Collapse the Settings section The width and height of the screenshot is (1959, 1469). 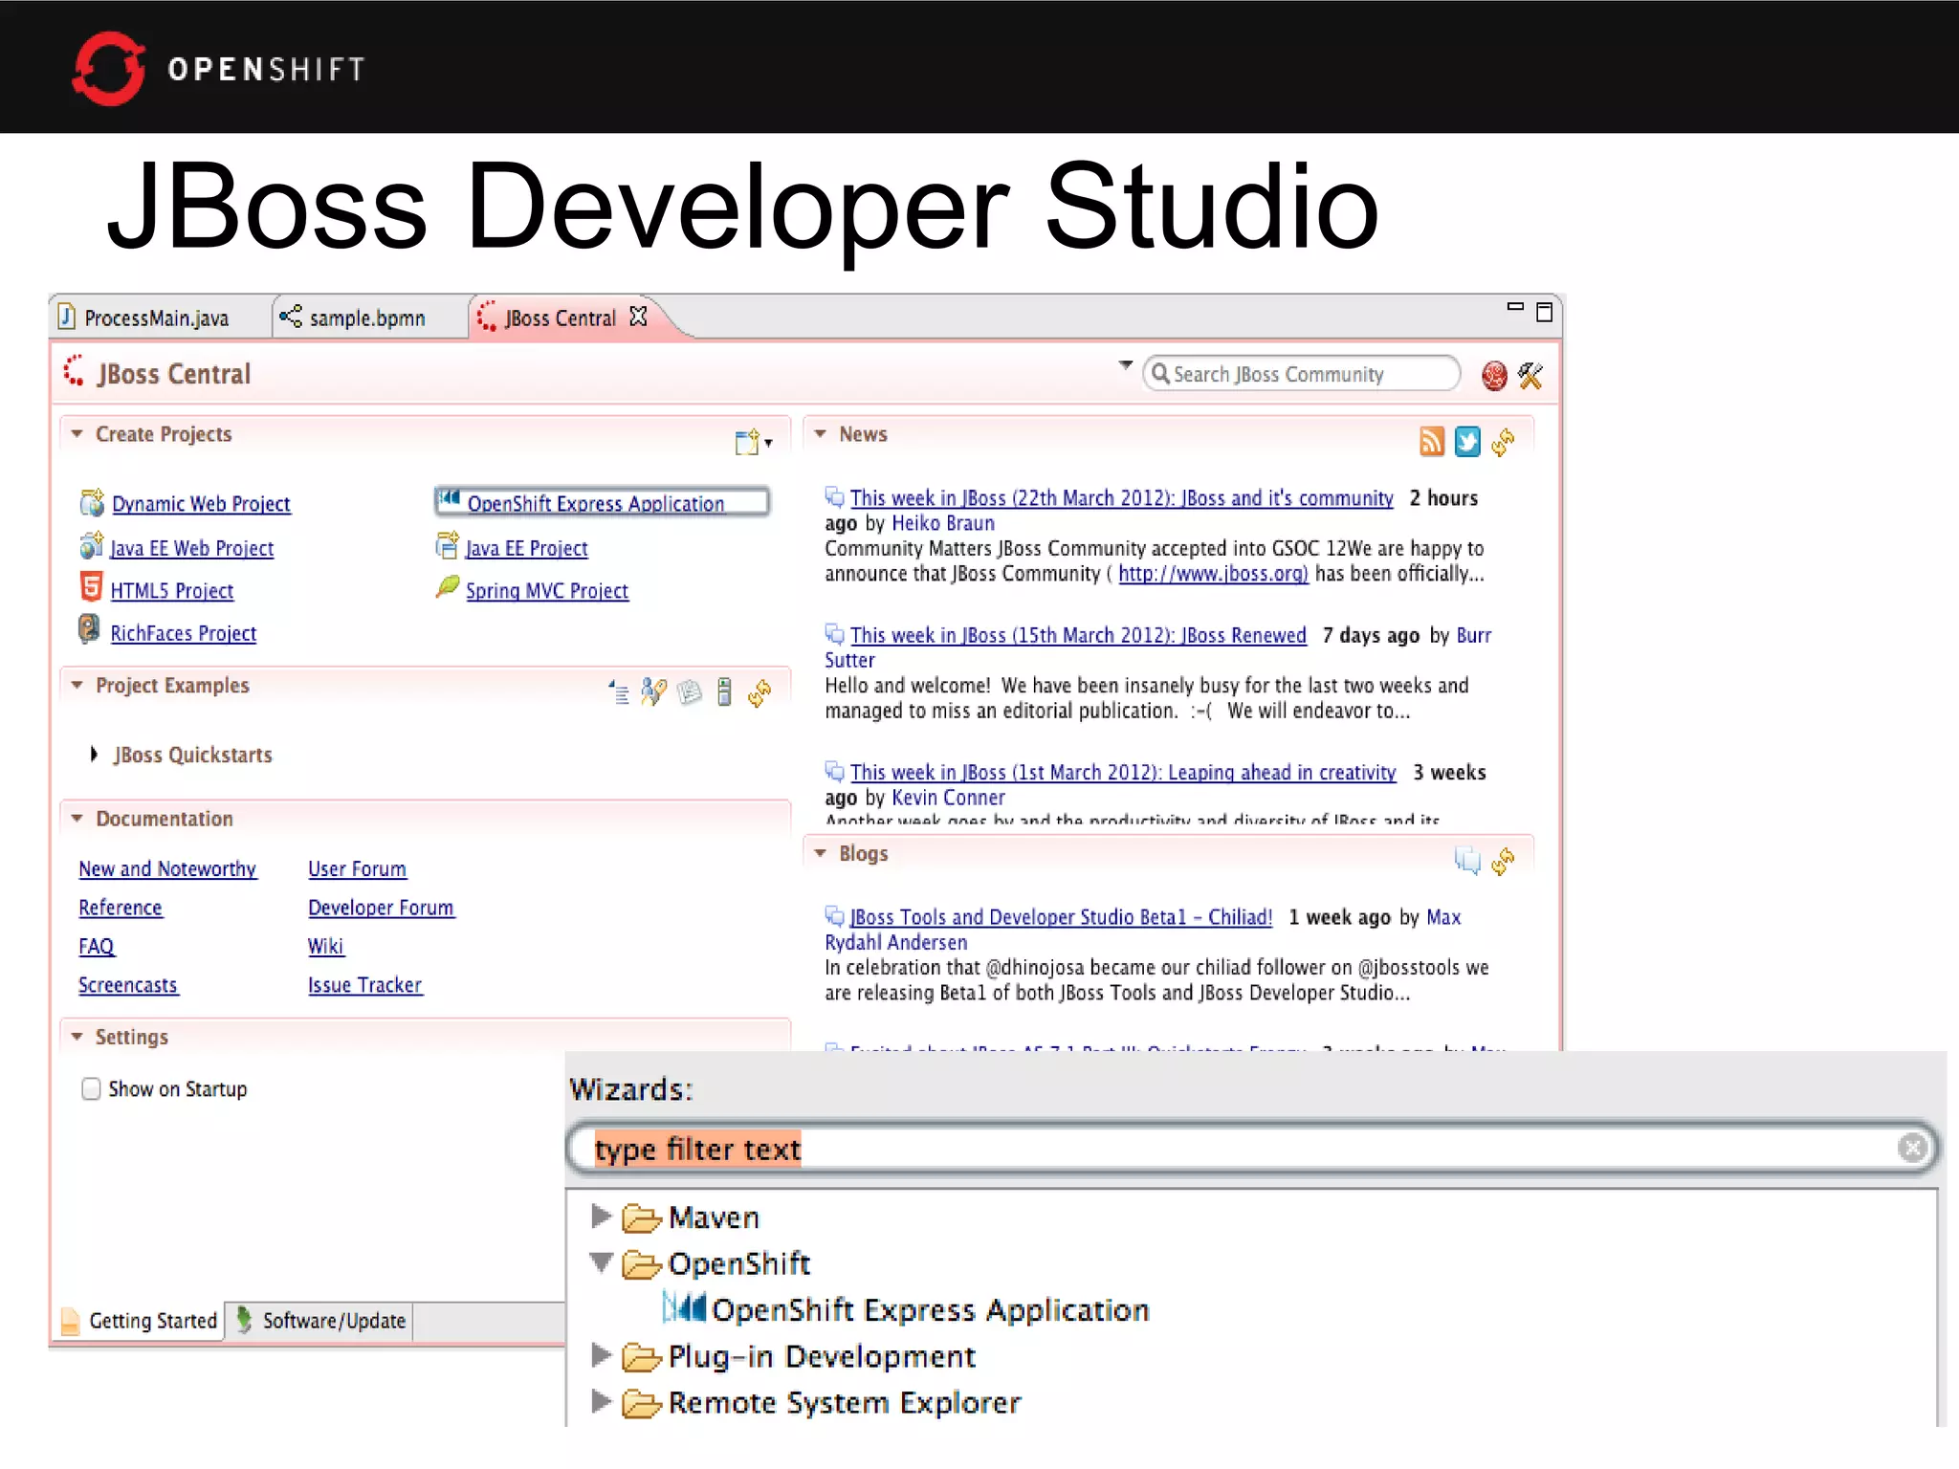[77, 1037]
